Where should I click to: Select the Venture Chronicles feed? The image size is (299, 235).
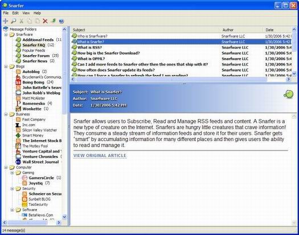[x=40, y=156]
